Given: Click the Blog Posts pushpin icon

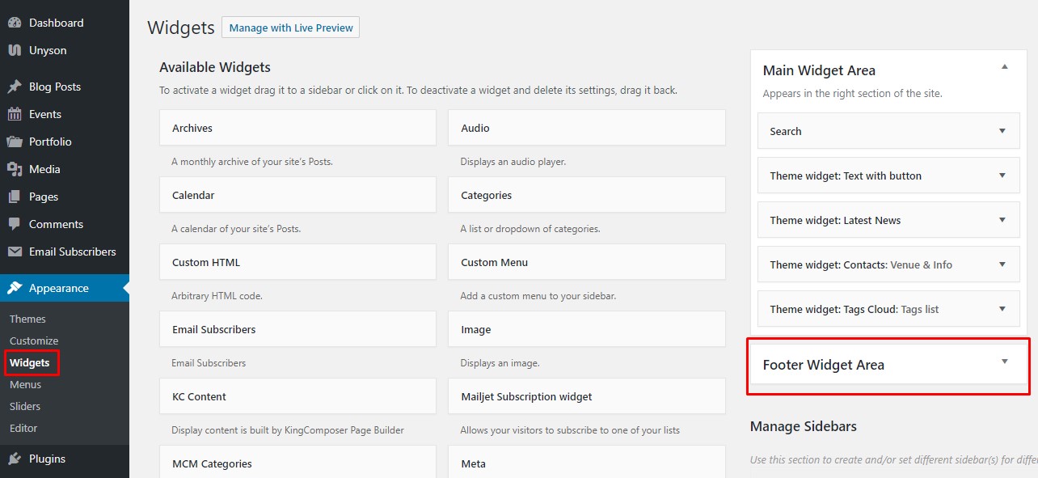Looking at the screenshot, I should (15, 87).
